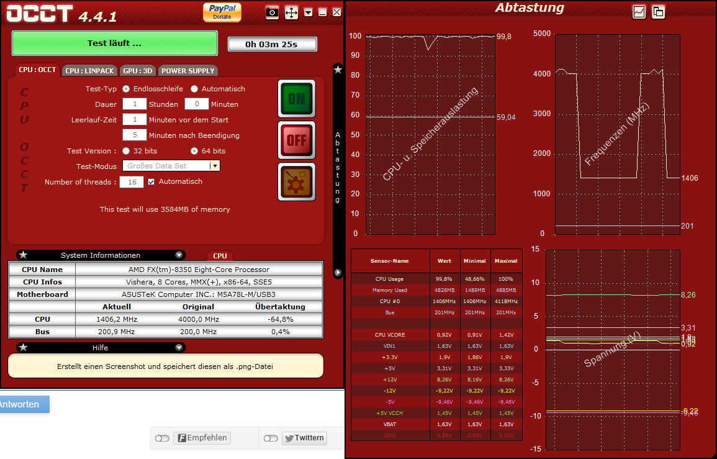Click the green Test läuft status bar

[115, 43]
